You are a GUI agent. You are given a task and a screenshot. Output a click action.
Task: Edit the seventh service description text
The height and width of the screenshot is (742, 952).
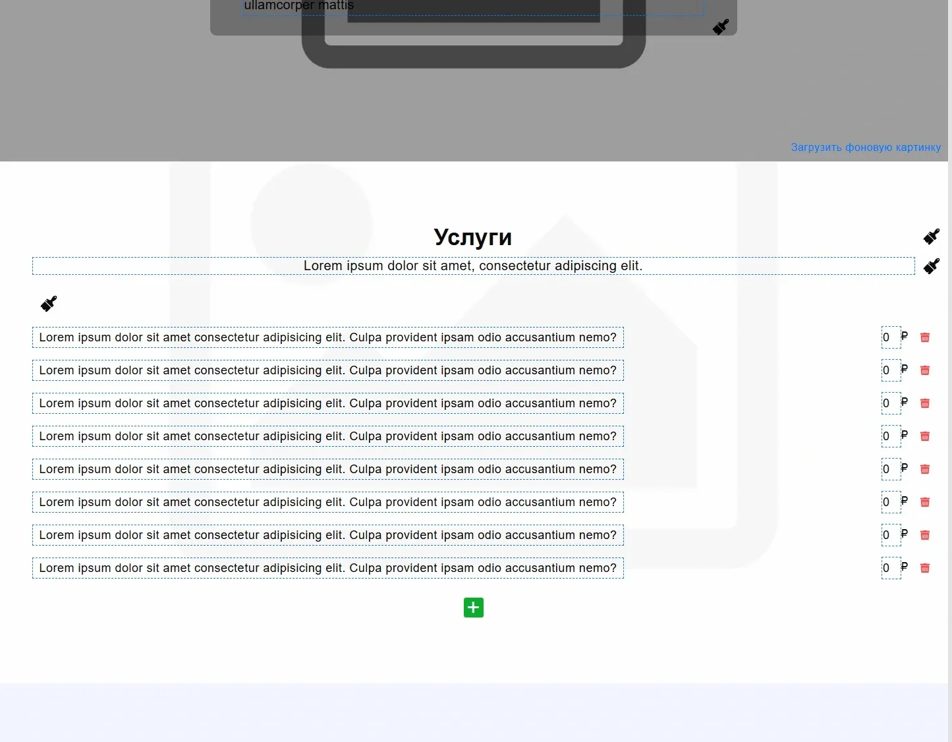(x=327, y=535)
